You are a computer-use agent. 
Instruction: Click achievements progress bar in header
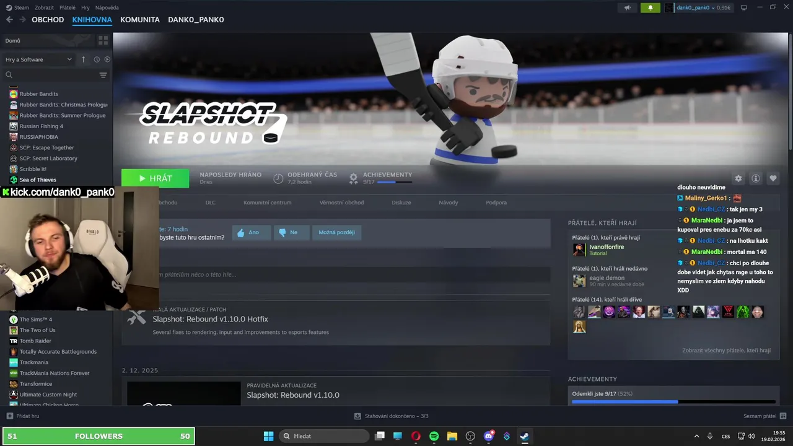point(394,182)
